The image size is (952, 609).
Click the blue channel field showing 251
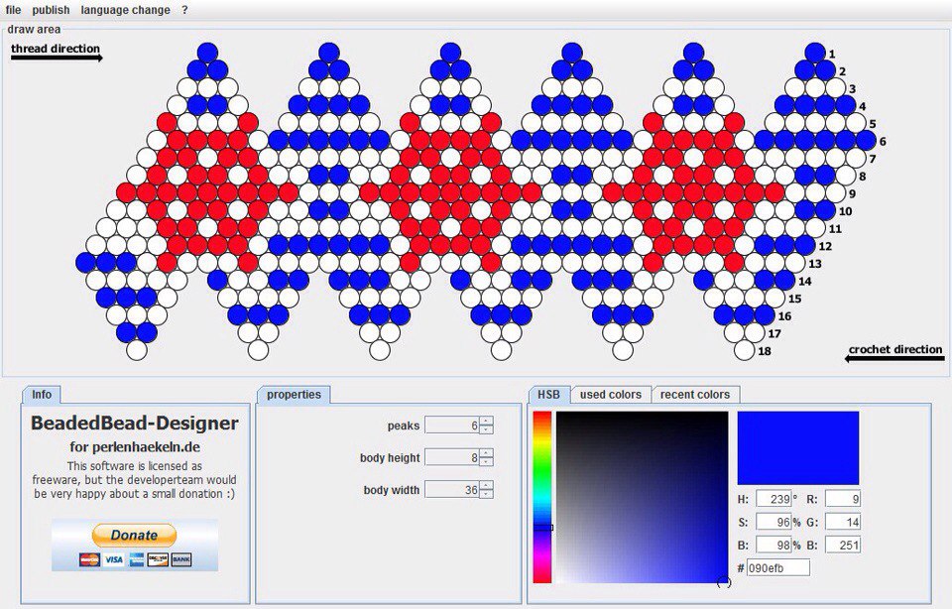(x=843, y=546)
